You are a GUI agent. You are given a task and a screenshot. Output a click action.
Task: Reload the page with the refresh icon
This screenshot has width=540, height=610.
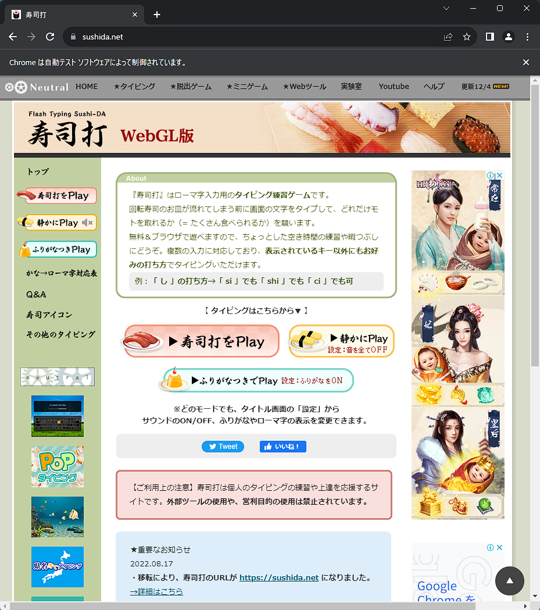pos(50,36)
